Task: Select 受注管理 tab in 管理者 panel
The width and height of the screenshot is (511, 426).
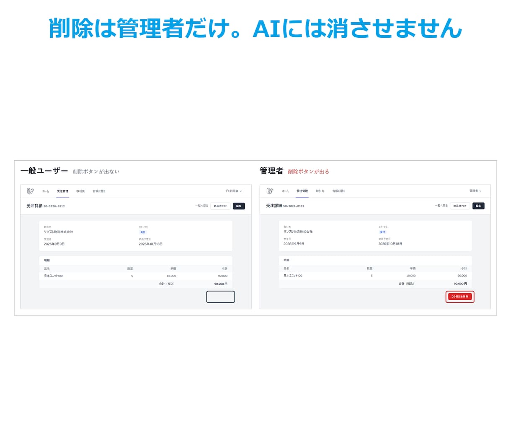Action: click(302, 191)
